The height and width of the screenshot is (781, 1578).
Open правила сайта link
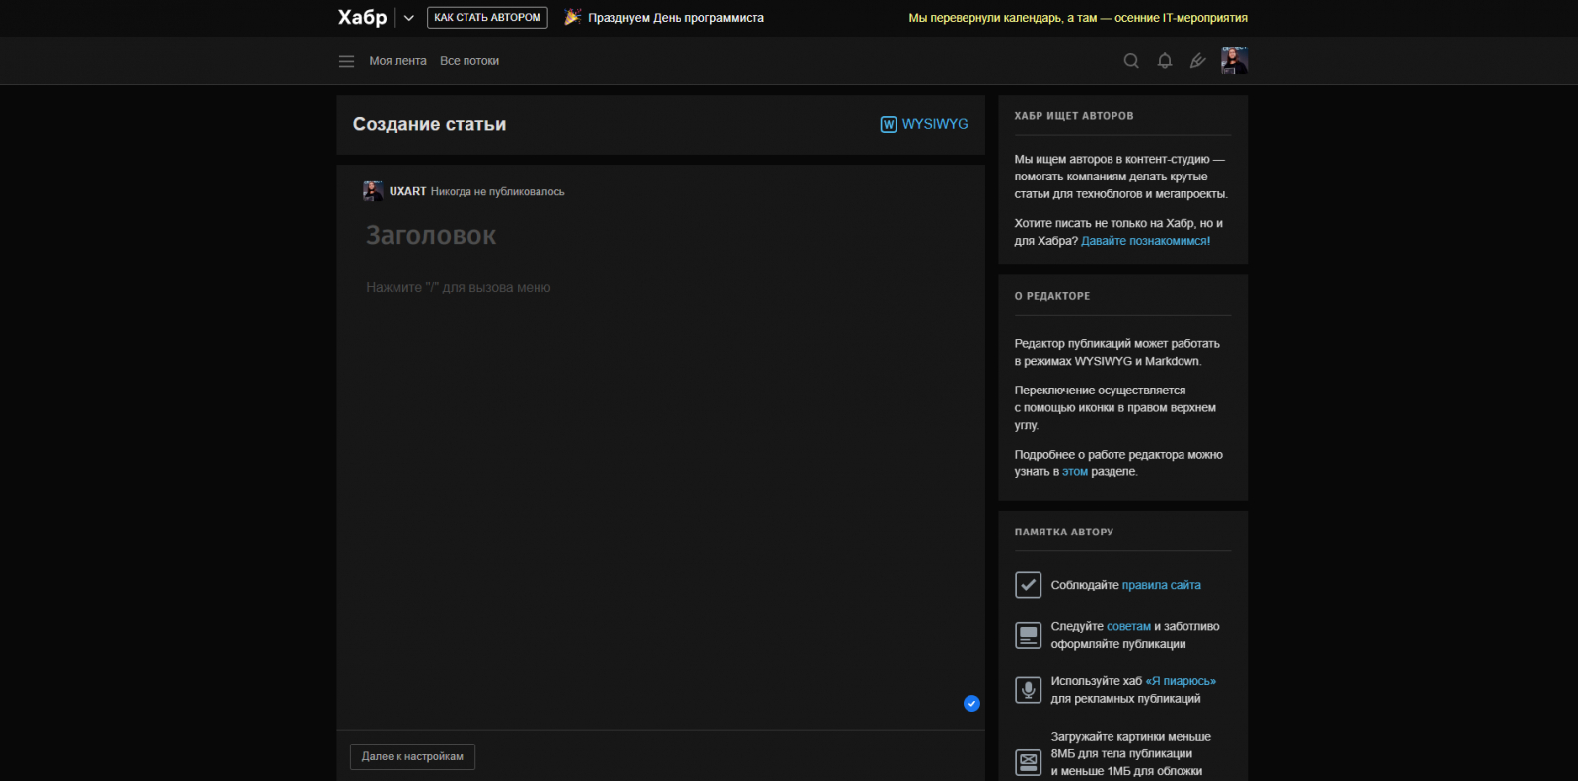coord(1161,585)
